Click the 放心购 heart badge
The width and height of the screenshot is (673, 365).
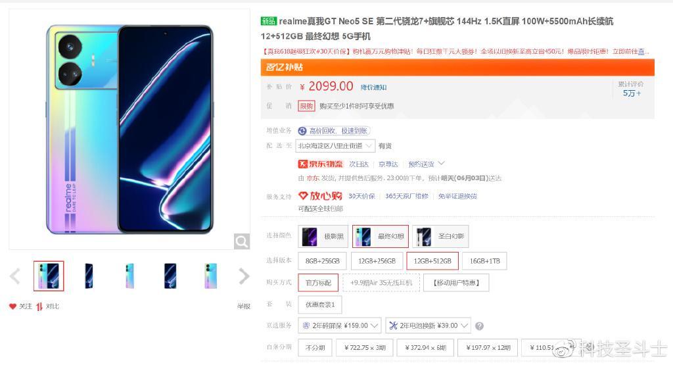[x=320, y=196]
